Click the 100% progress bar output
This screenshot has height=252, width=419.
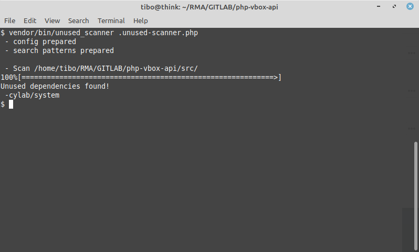[x=141, y=78]
